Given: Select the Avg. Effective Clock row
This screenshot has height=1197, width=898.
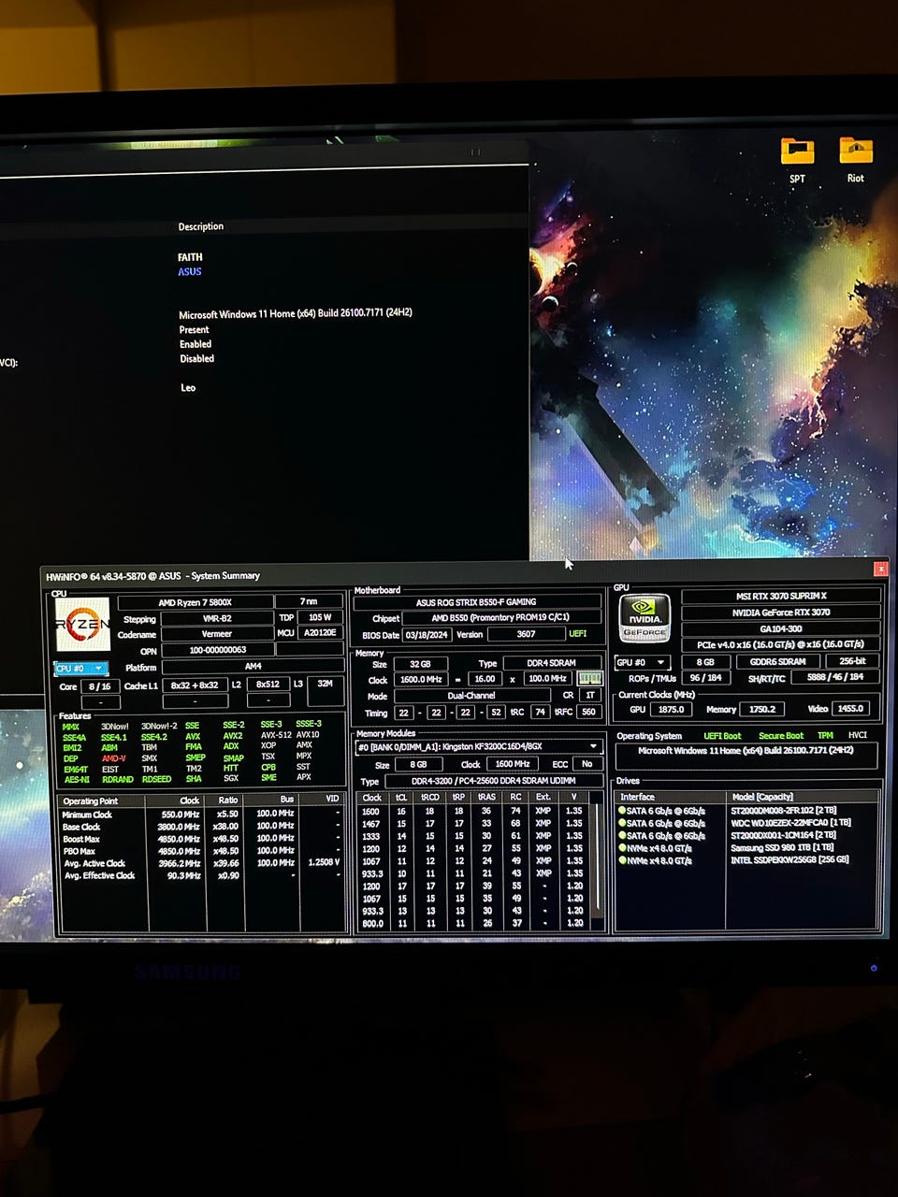Looking at the screenshot, I should pos(200,876).
